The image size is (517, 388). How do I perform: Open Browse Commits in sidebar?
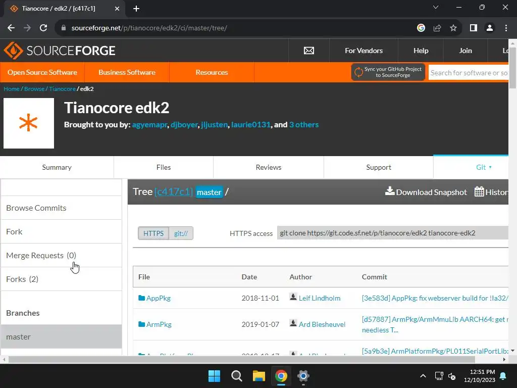pos(61,208)
